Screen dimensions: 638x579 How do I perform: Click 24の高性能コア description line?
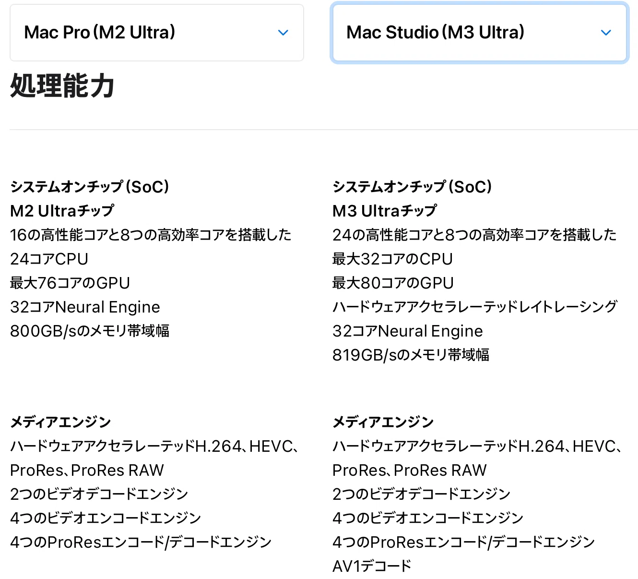coord(474,235)
